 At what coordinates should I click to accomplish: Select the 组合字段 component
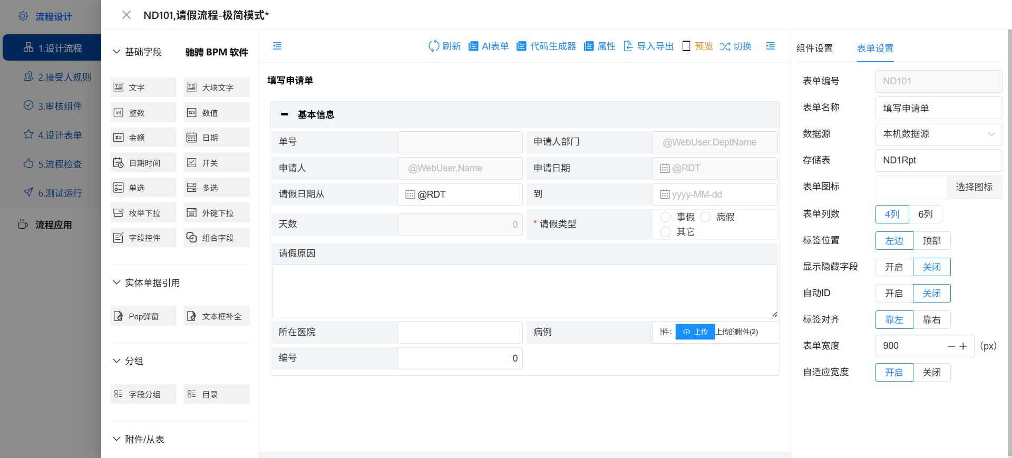217,238
